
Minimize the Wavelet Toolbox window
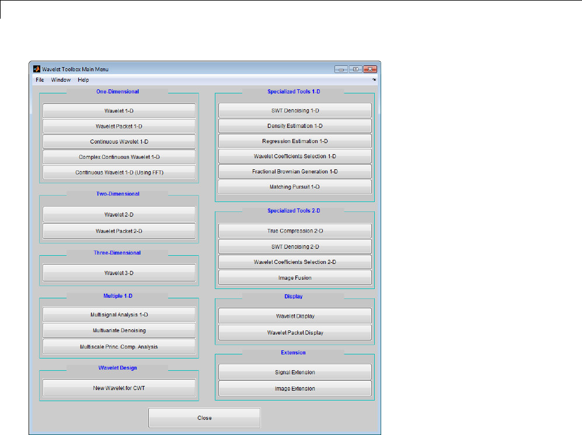(x=341, y=69)
